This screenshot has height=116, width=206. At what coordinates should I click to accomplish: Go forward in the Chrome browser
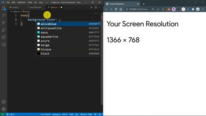(x=111, y=9)
